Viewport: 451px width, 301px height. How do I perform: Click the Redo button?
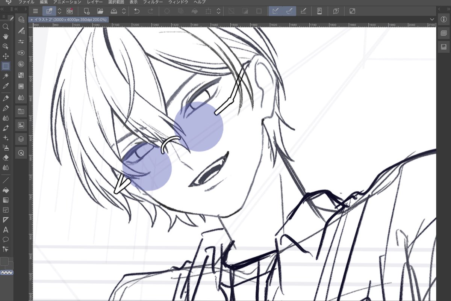[x=151, y=11]
